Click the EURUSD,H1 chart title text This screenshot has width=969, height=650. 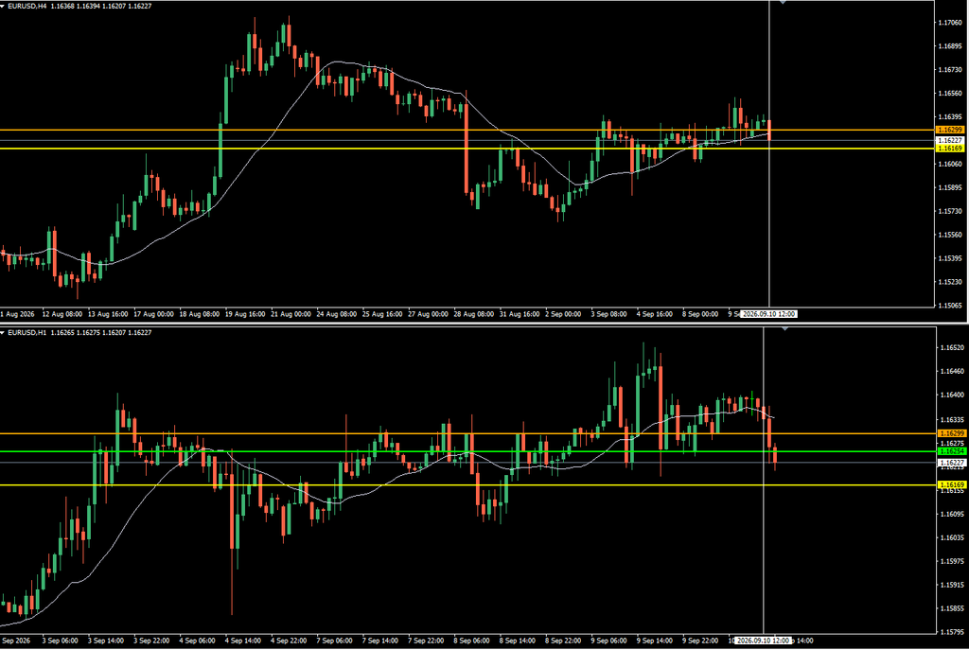click(x=27, y=333)
